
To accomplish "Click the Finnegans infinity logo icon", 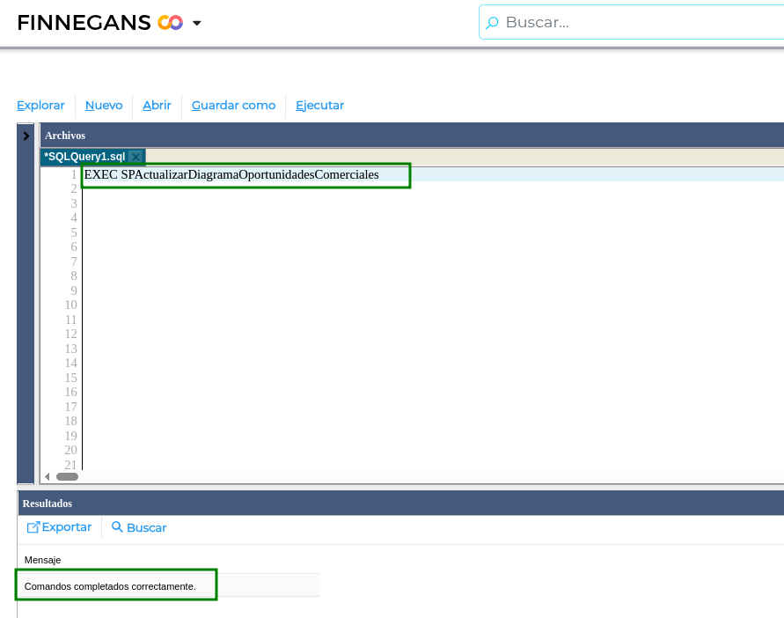I will (171, 23).
